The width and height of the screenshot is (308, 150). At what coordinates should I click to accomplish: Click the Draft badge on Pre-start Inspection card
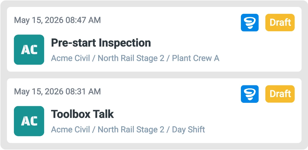pyautogui.click(x=280, y=23)
